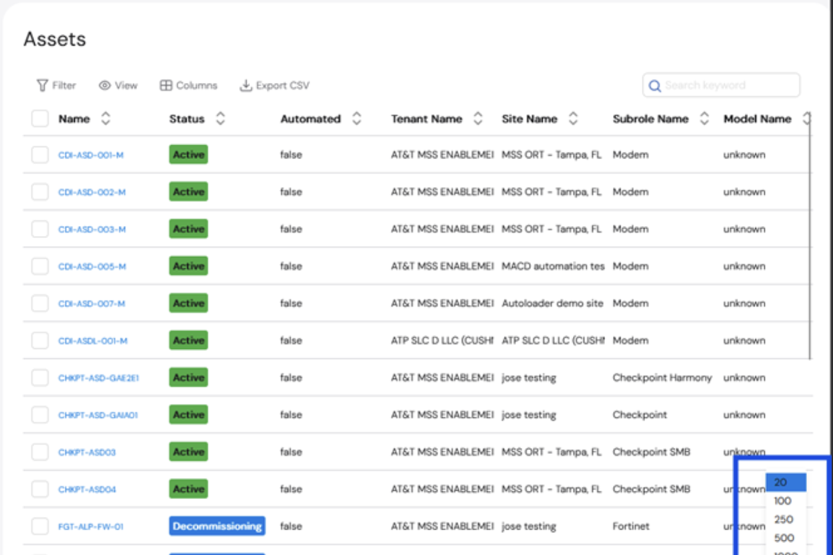The height and width of the screenshot is (555, 833).
Task: Toggle the select-all header checkbox
Action: point(40,119)
